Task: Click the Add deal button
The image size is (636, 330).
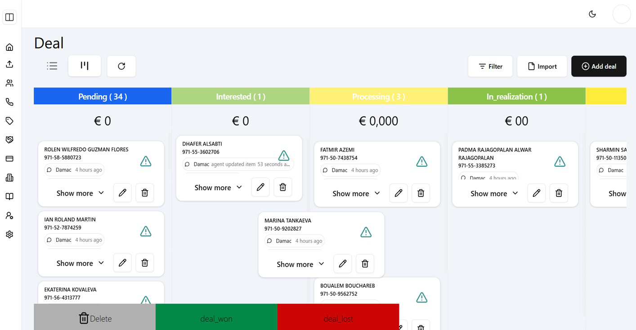Action: click(x=599, y=66)
